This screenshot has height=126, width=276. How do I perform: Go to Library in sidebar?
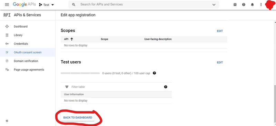click(x=18, y=35)
